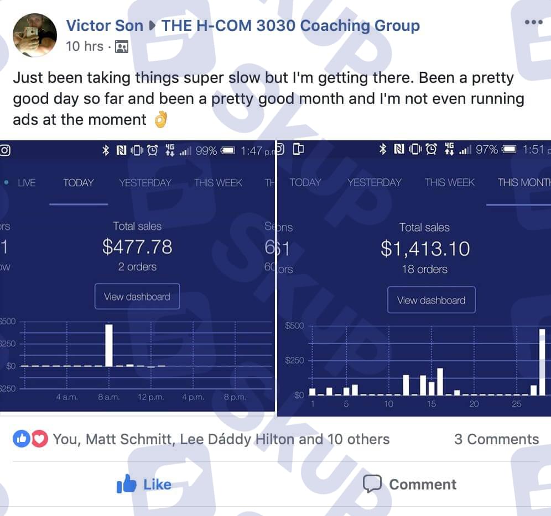This screenshot has height=516, width=551.
Task: Click the red heart reaction icon
Action: [39, 439]
